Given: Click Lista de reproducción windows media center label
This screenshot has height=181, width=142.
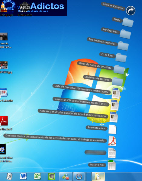Looking at the screenshot, I should [81, 89].
